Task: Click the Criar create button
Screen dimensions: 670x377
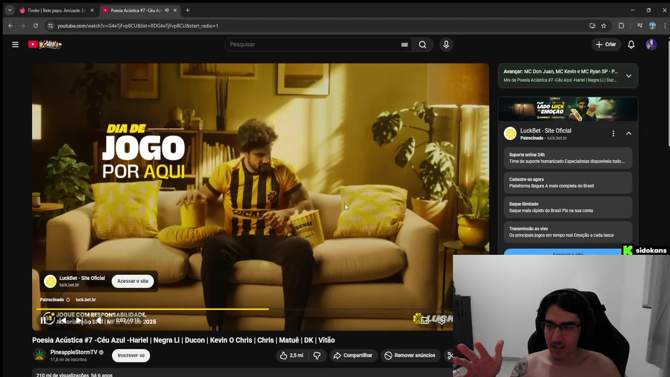Action: pos(606,45)
